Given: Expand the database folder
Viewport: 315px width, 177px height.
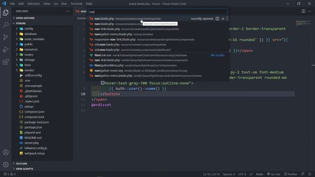Looking at the screenshot, I should 42,34.
